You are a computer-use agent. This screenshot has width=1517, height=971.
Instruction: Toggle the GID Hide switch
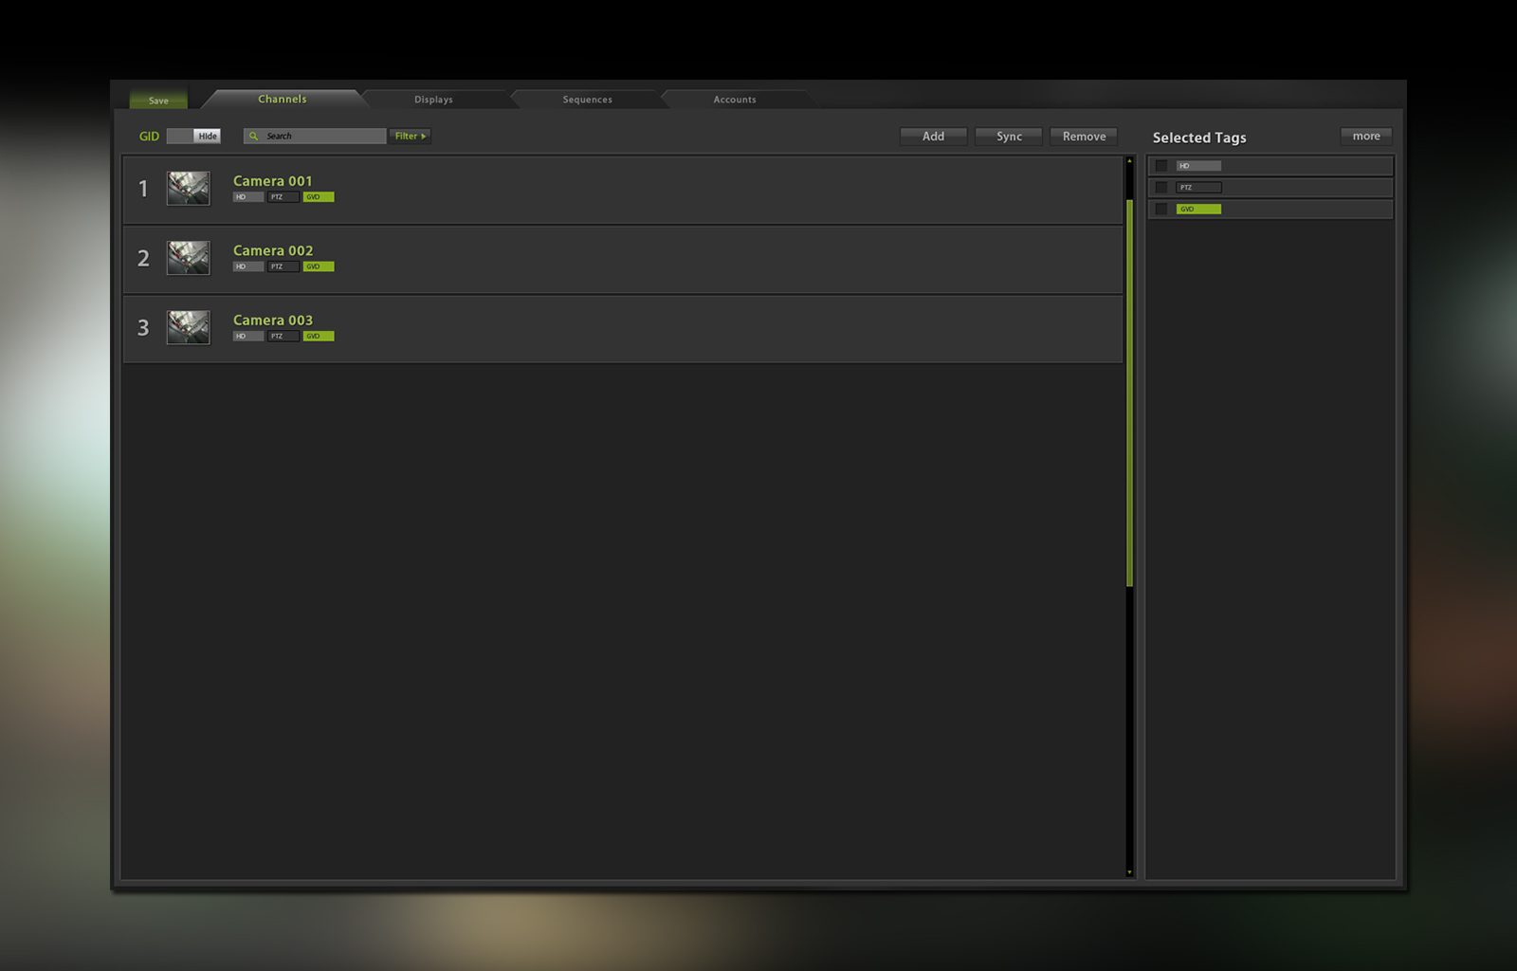pyautogui.click(x=193, y=137)
